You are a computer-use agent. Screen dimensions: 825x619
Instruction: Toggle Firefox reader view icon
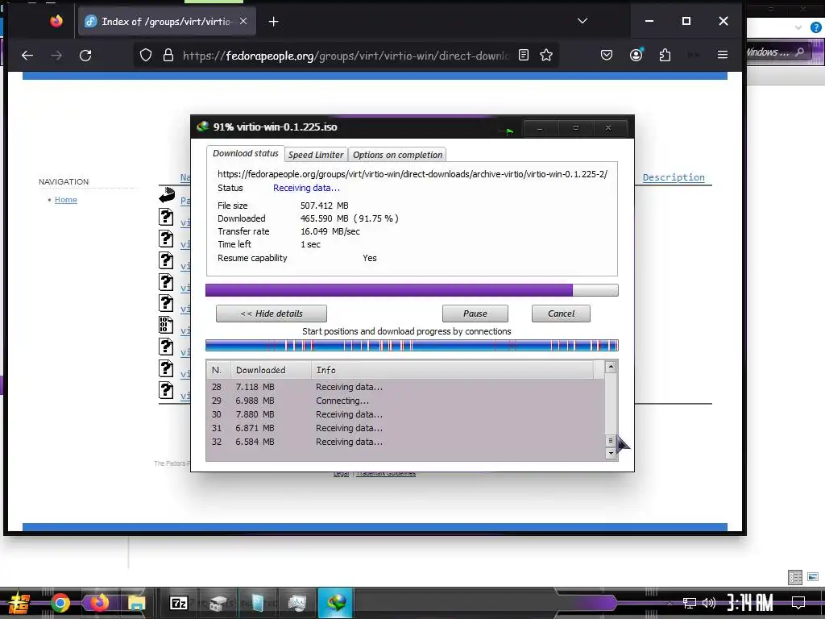(524, 55)
